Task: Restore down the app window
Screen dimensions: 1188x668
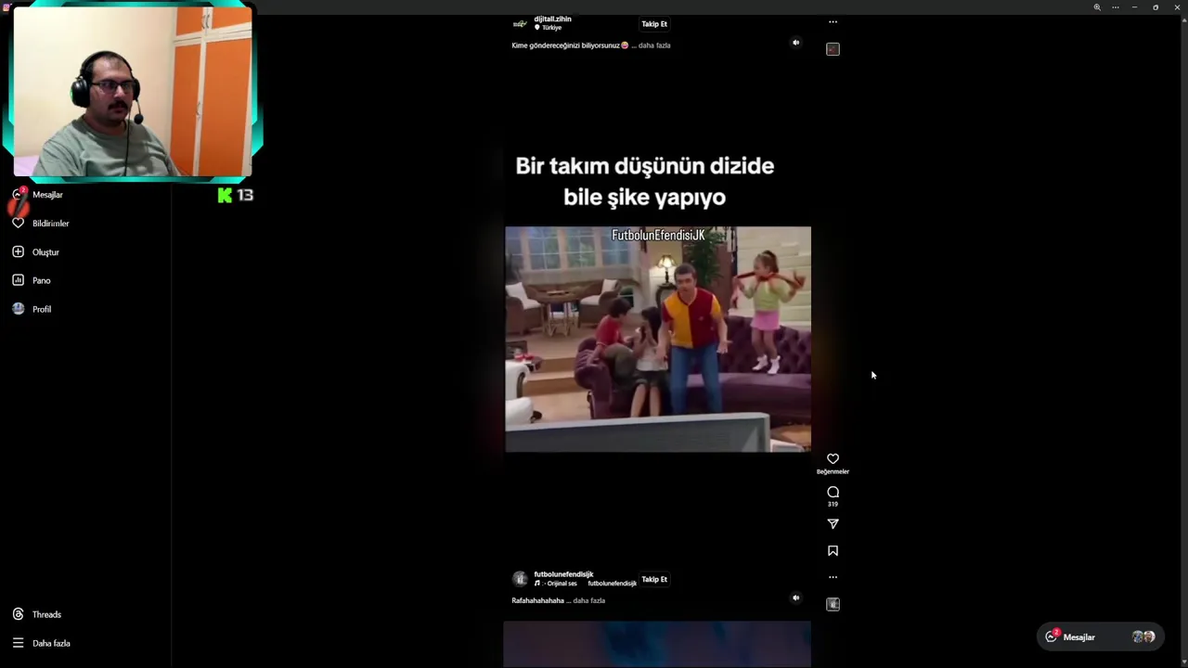Action: coord(1156,7)
